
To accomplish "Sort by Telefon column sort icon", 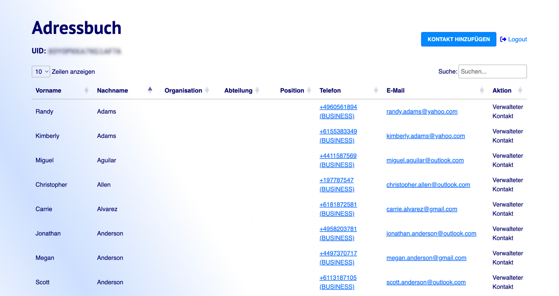I will pyautogui.click(x=376, y=90).
